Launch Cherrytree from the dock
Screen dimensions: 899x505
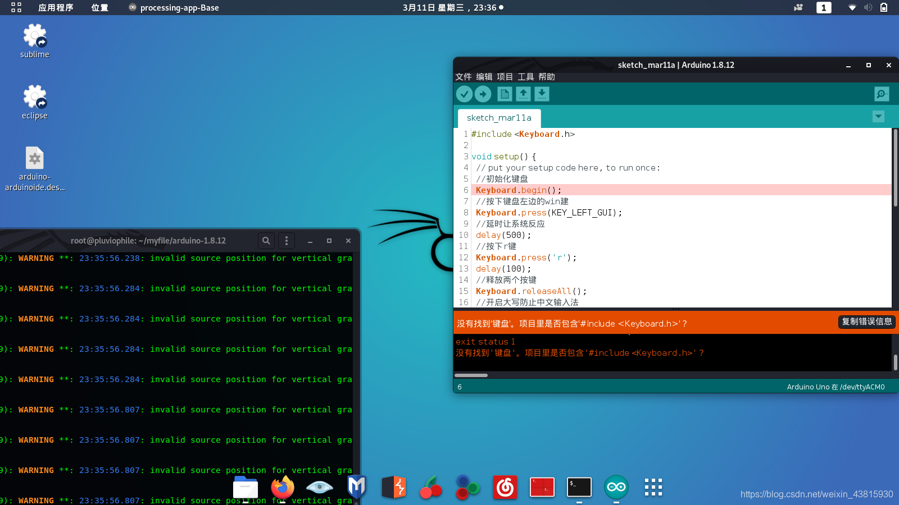(431, 487)
